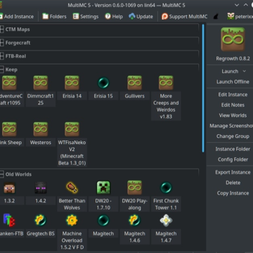Select the 1.4.2 enderman icon
This screenshot has height=253, width=253.
tap(41, 188)
